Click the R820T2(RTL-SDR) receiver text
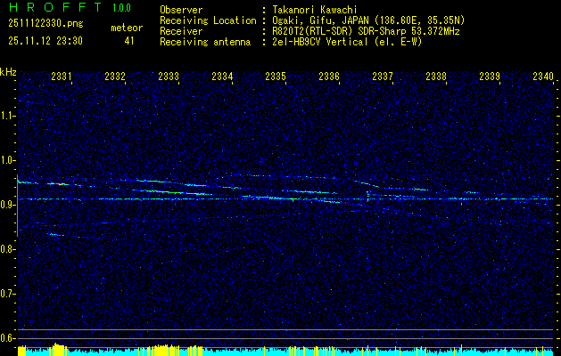The image size is (561, 356). pos(366,31)
